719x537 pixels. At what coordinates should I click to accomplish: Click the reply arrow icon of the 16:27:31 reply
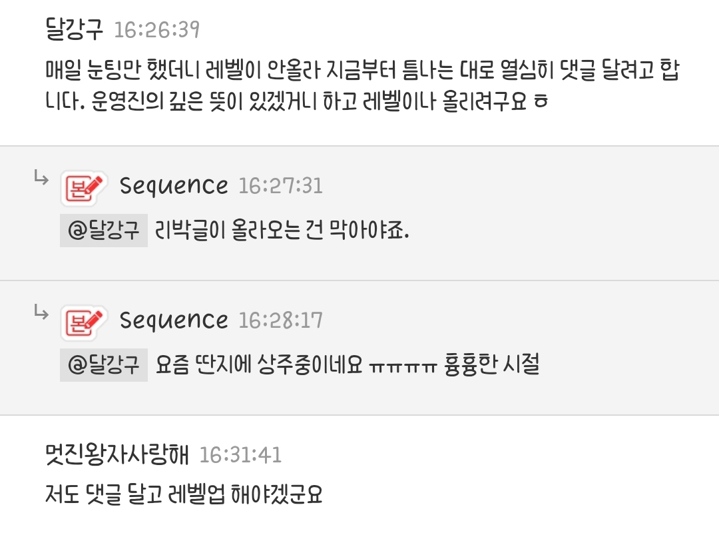pos(41,178)
